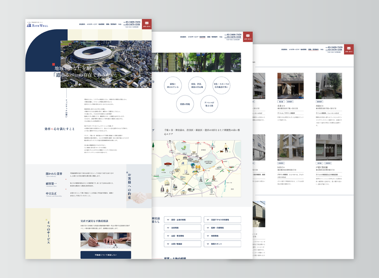Click the Ritz Well logo on home page
Screen dimensions: 379x278
[38, 25]
